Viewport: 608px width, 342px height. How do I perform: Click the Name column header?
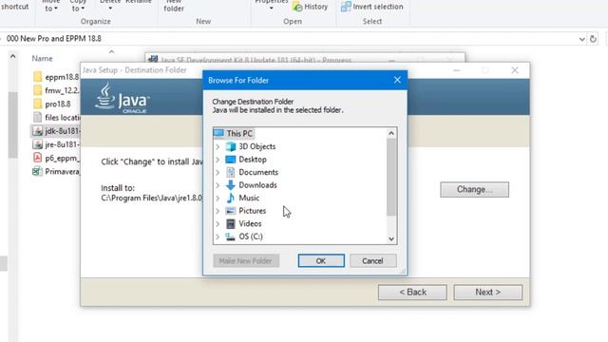pos(42,59)
